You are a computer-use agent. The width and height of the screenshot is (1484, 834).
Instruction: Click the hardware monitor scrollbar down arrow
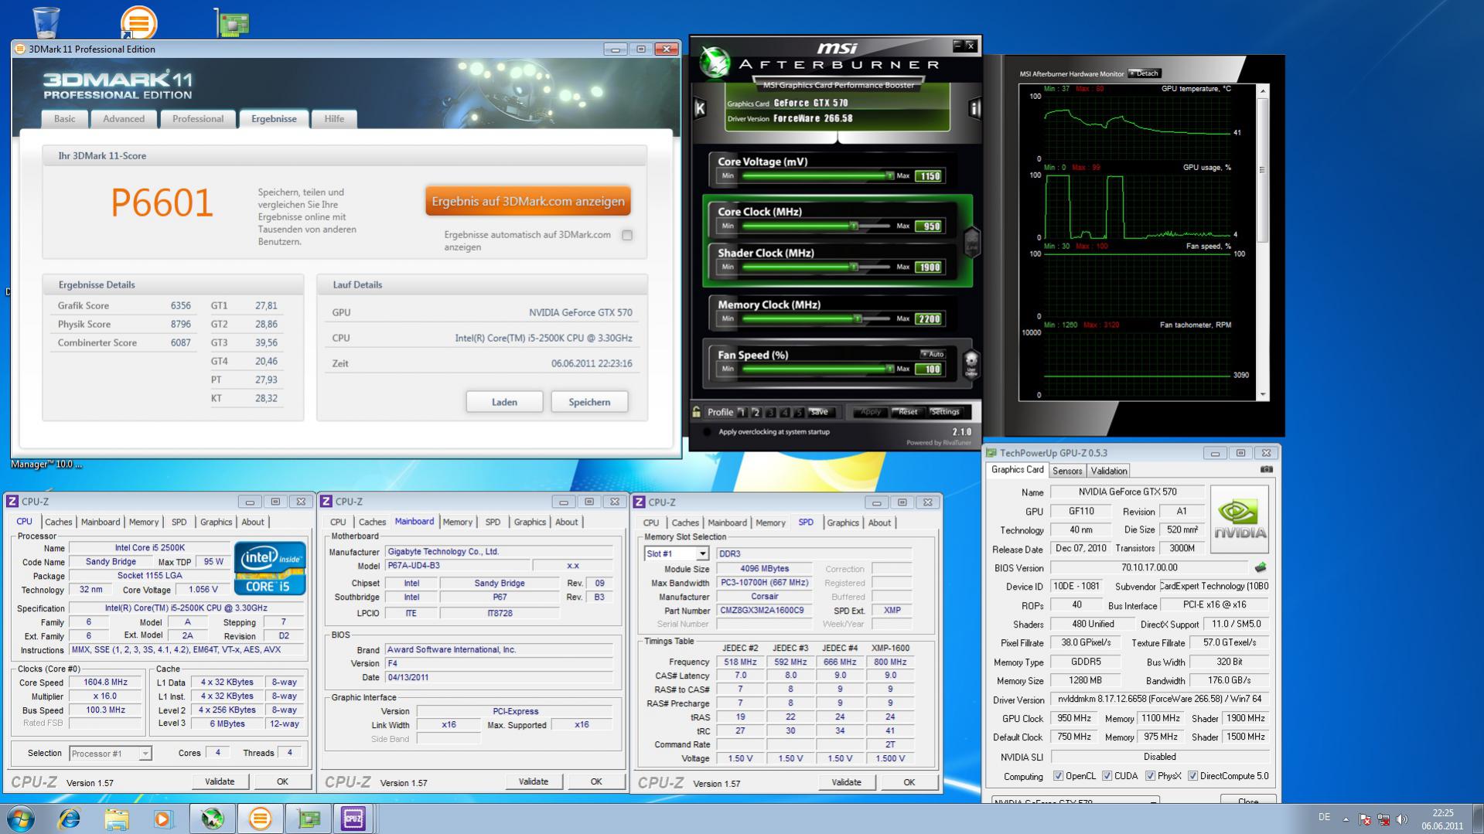[x=1263, y=395]
